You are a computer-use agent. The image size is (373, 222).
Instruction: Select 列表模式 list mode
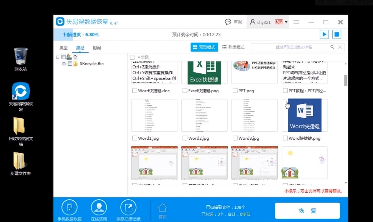[233, 47]
